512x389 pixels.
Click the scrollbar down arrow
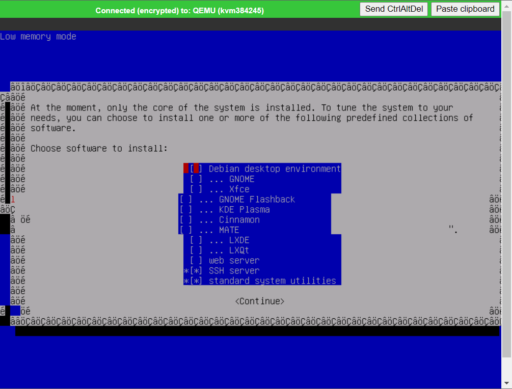click(507, 383)
